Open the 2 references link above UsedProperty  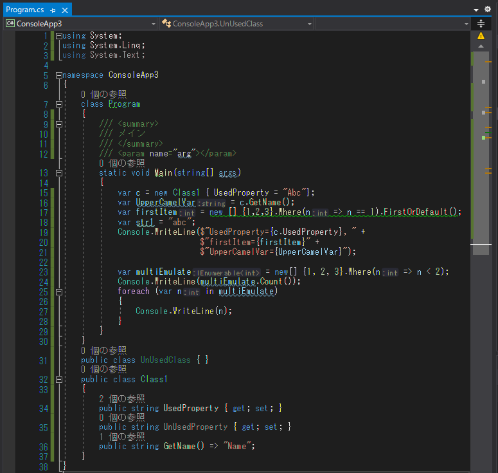tap(121, 398)
